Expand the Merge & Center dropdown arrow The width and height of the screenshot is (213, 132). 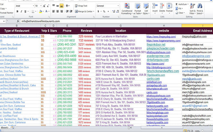[x=94, y=12]
